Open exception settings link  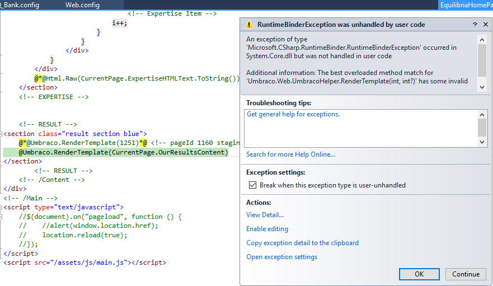point(281,257)
